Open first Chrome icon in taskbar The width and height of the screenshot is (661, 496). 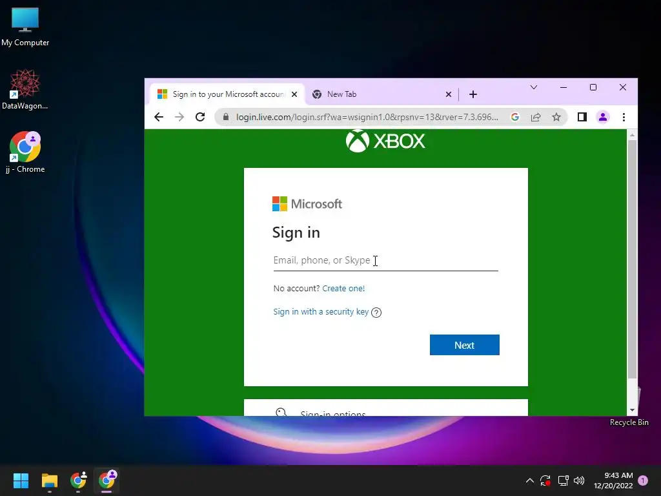point(78,480)
